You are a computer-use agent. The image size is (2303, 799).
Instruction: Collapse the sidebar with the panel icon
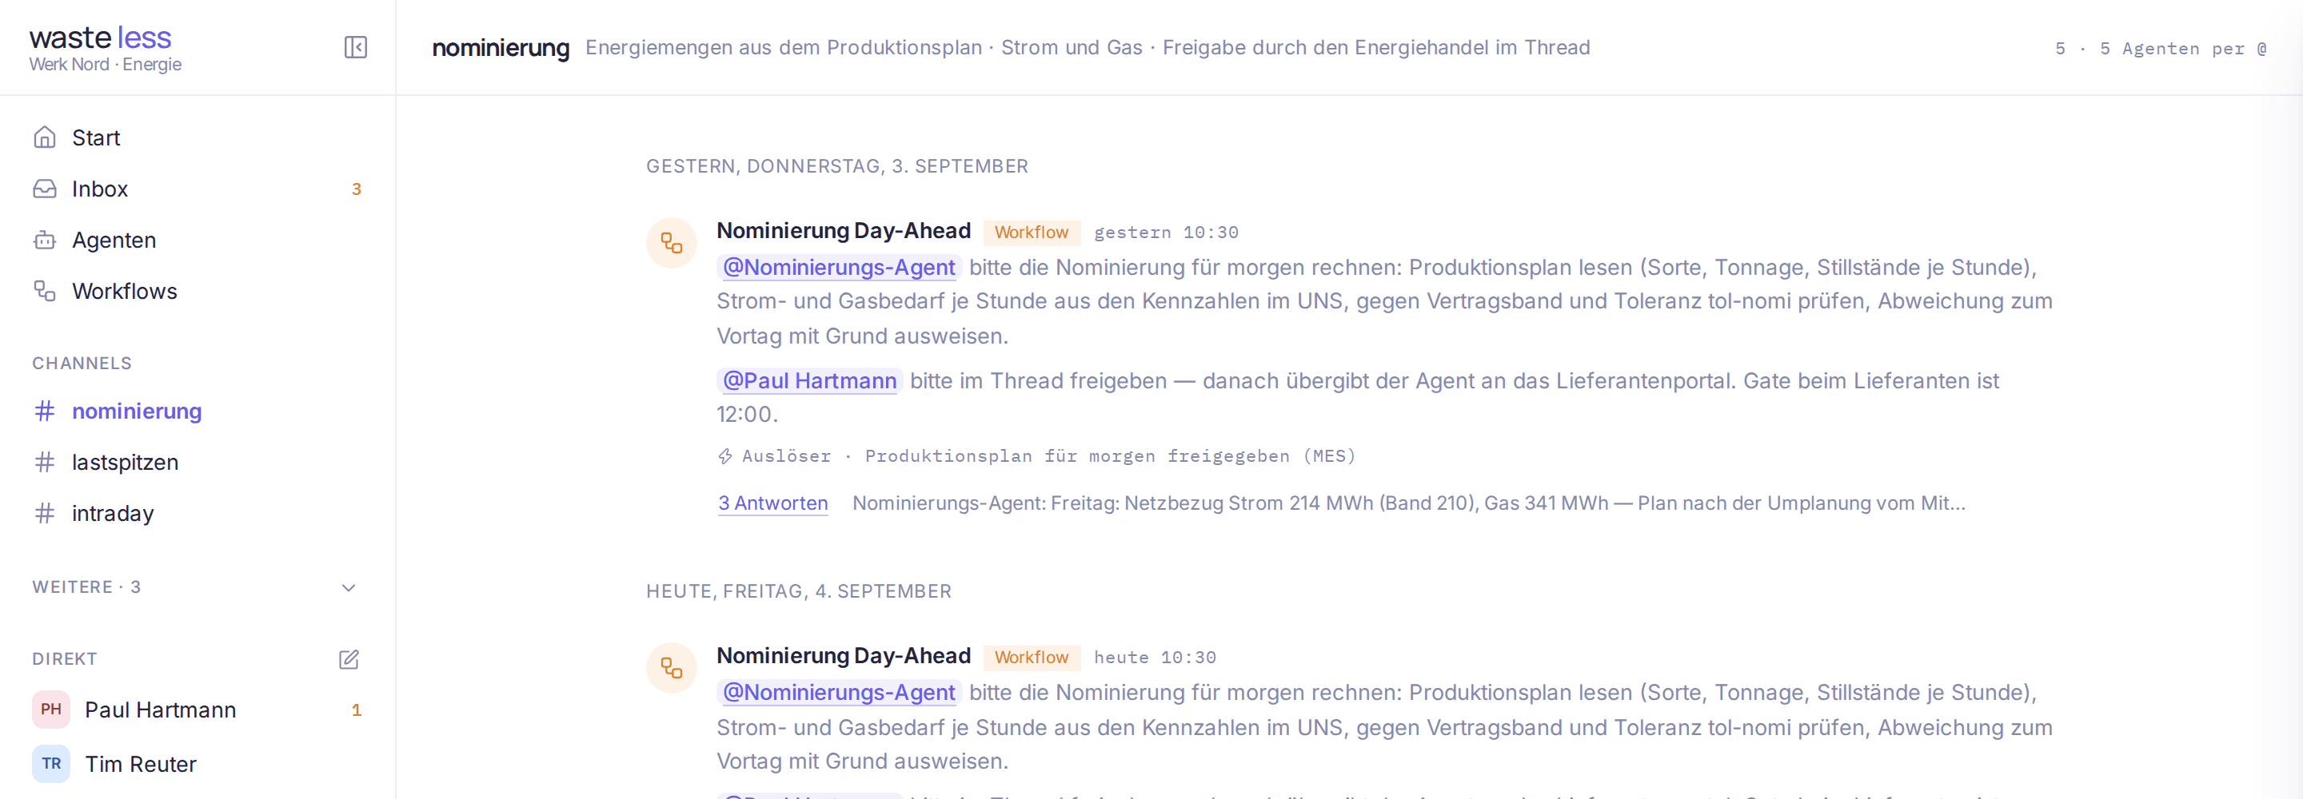(x=356, y=47)
